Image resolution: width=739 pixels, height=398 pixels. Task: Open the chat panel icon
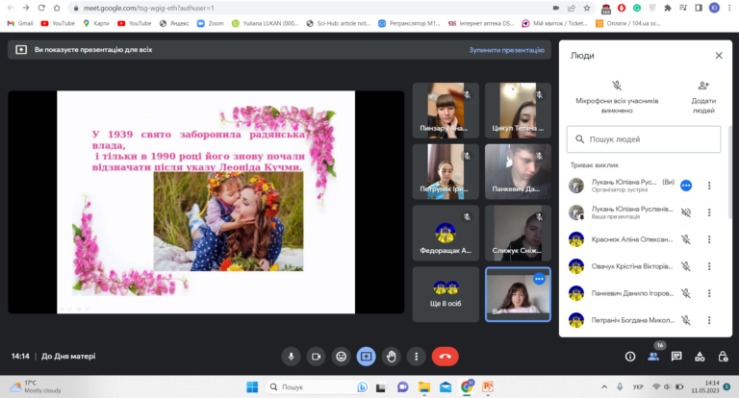click(x=677, y=356)
